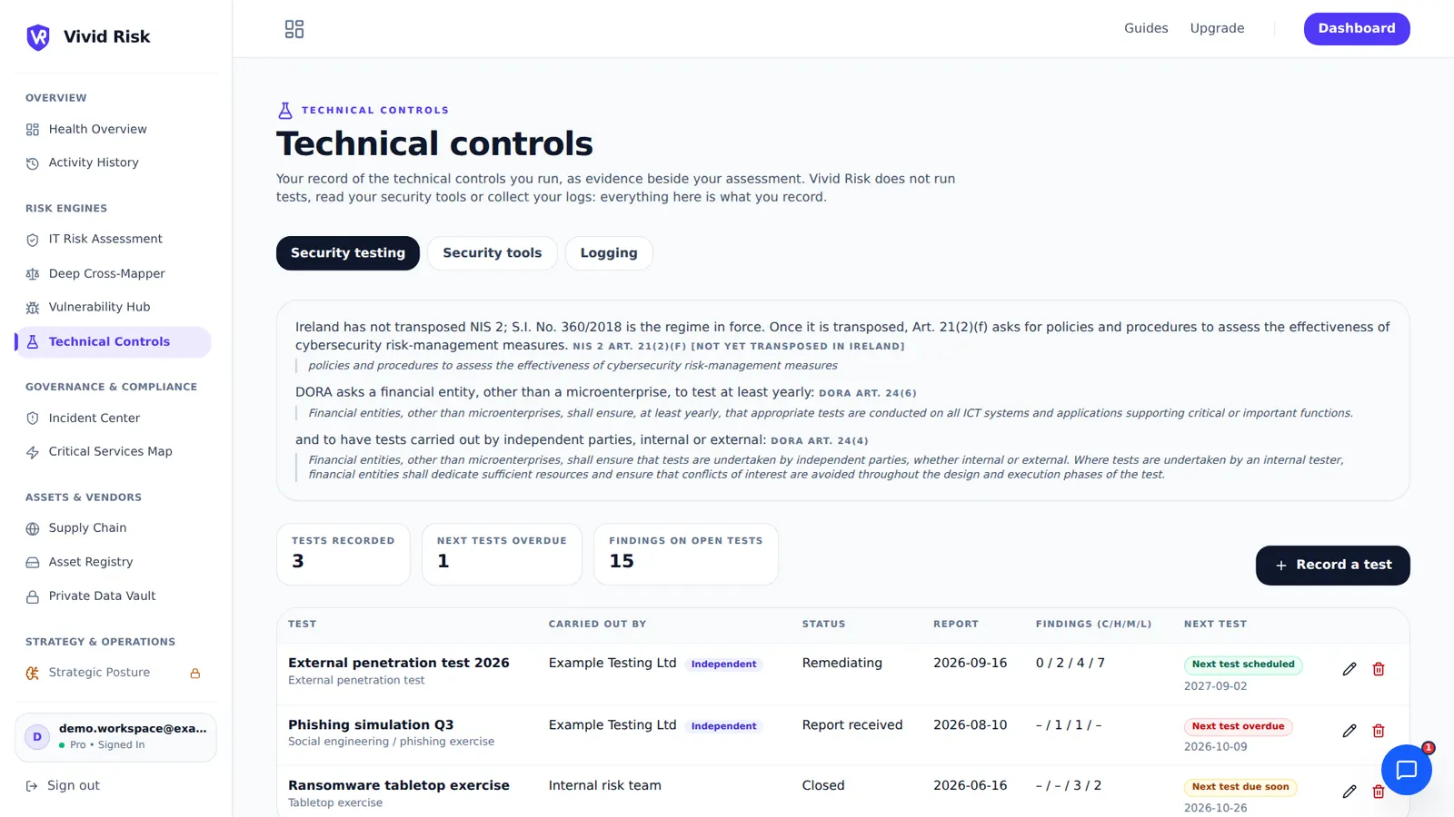Click the Vulnerability Hub bug icon
Viewport: 1454px width, 817px height.
[33, 308]
